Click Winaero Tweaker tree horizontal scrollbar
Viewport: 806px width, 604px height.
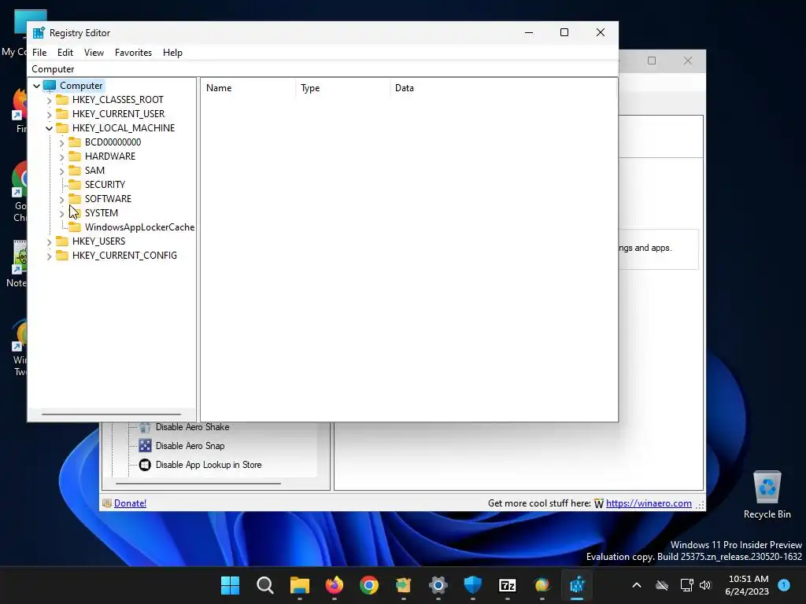coord(198,484)
